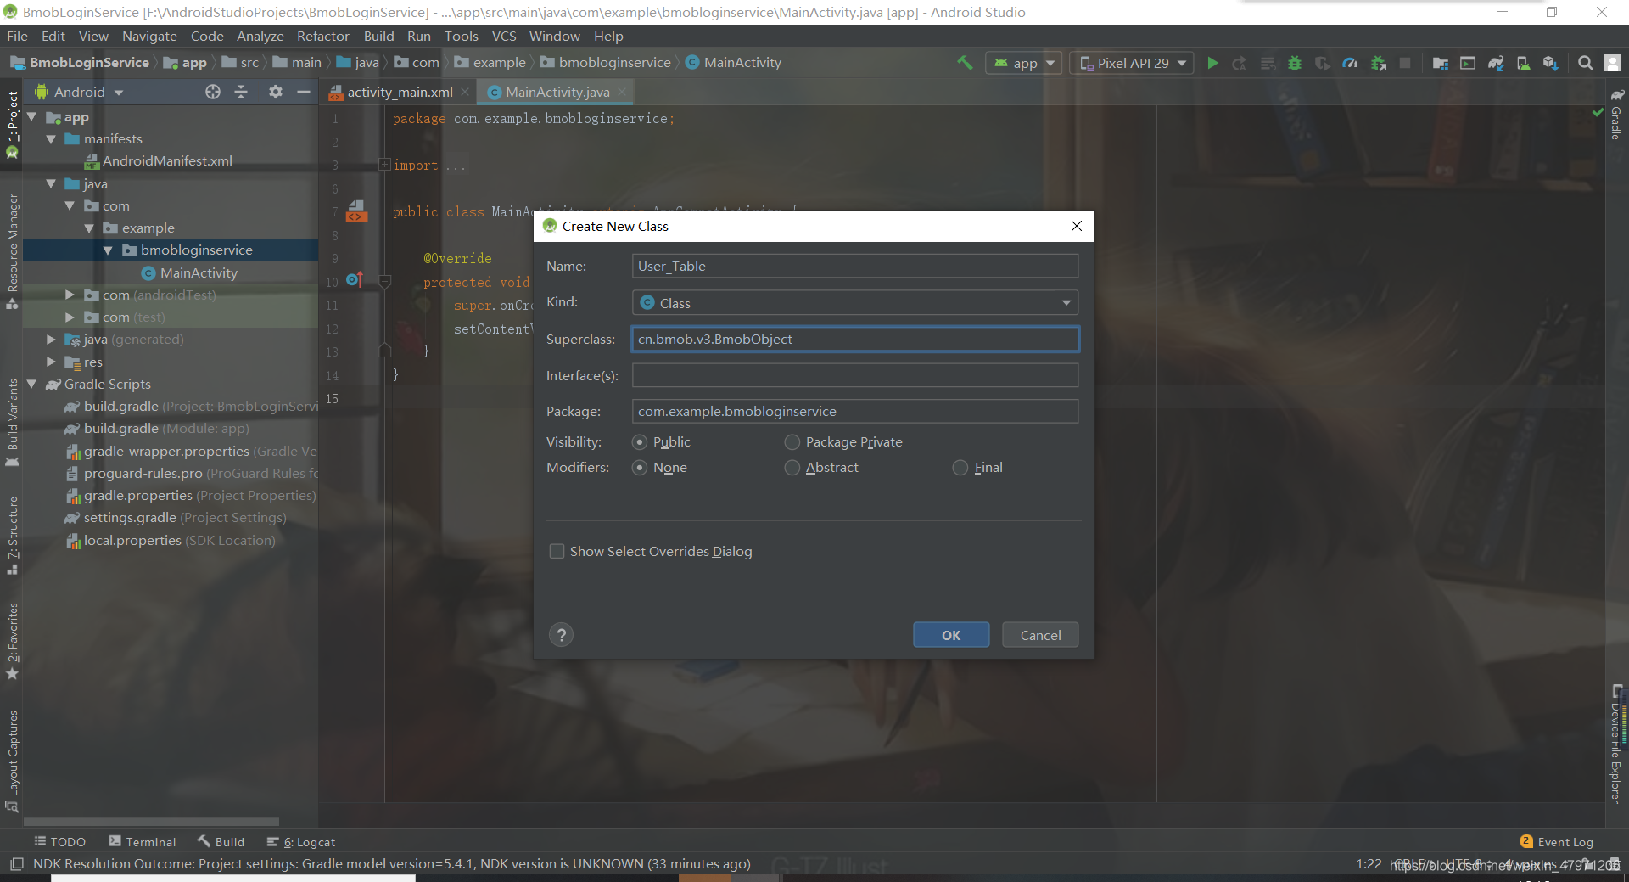Click the Package input field

(x=855, y=412)
